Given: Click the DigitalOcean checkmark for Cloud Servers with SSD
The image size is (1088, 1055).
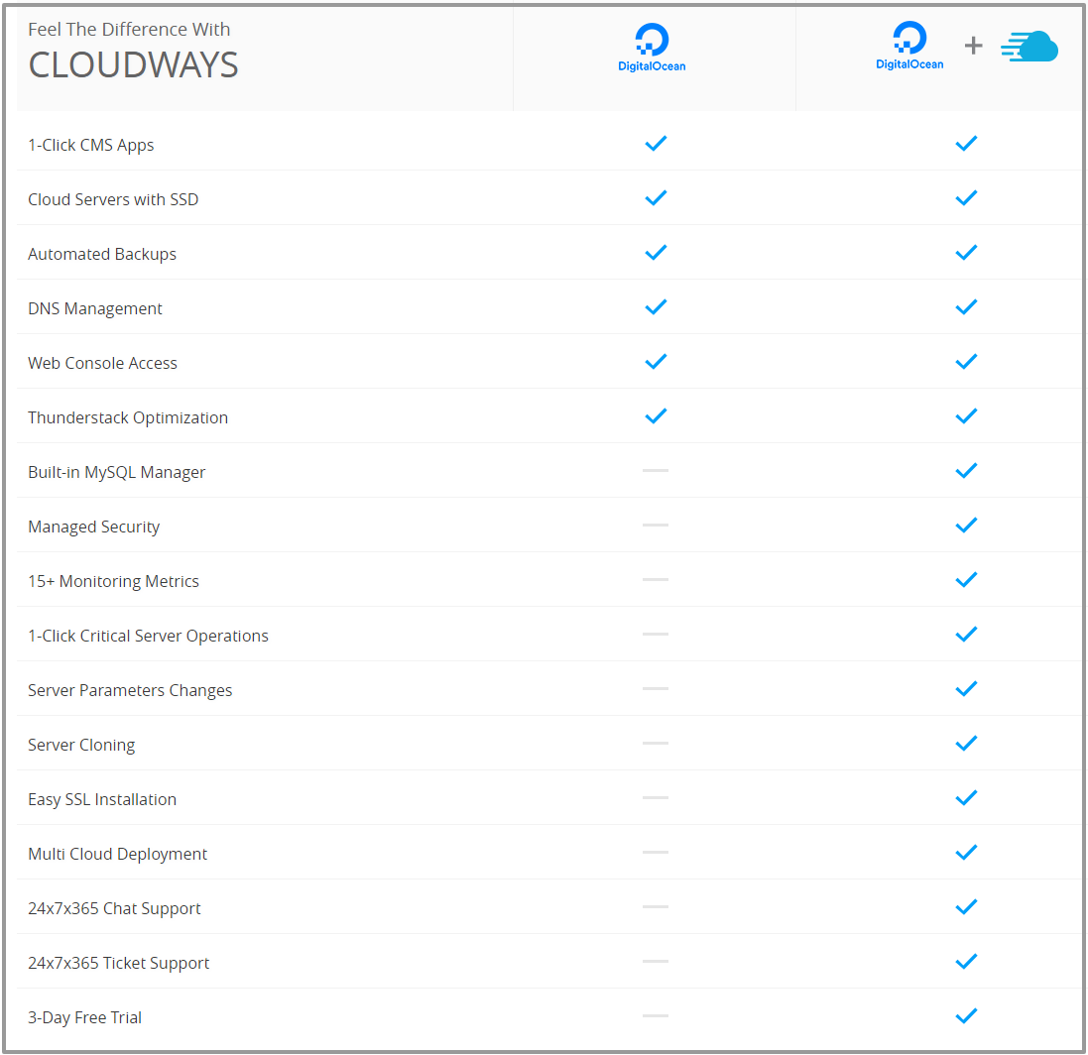Looking at the screenshot, I should pyautogui.click(x=656, y=198).
